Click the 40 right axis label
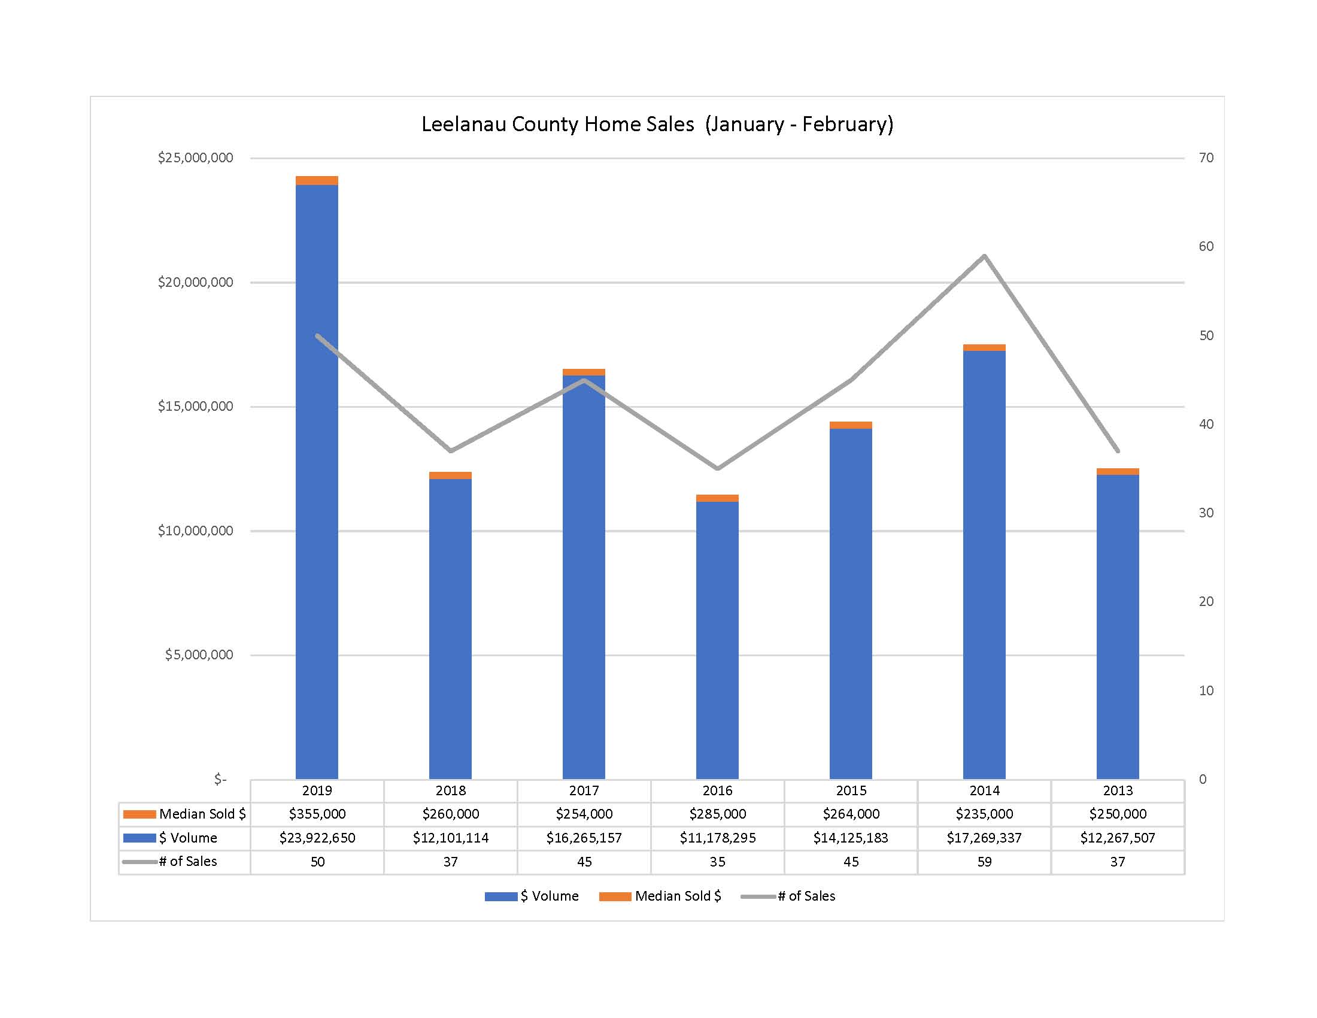Image resolution: width=1317 pixels, height=1018 pixels. 1206,425
